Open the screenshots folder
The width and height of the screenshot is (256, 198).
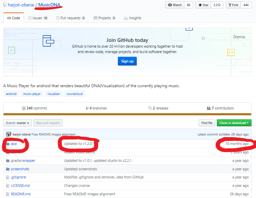(20, 169)
